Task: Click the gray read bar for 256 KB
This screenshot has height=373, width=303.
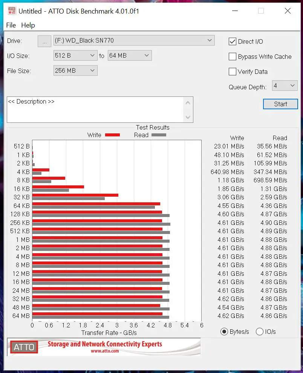Action: [x=101, y=224]
